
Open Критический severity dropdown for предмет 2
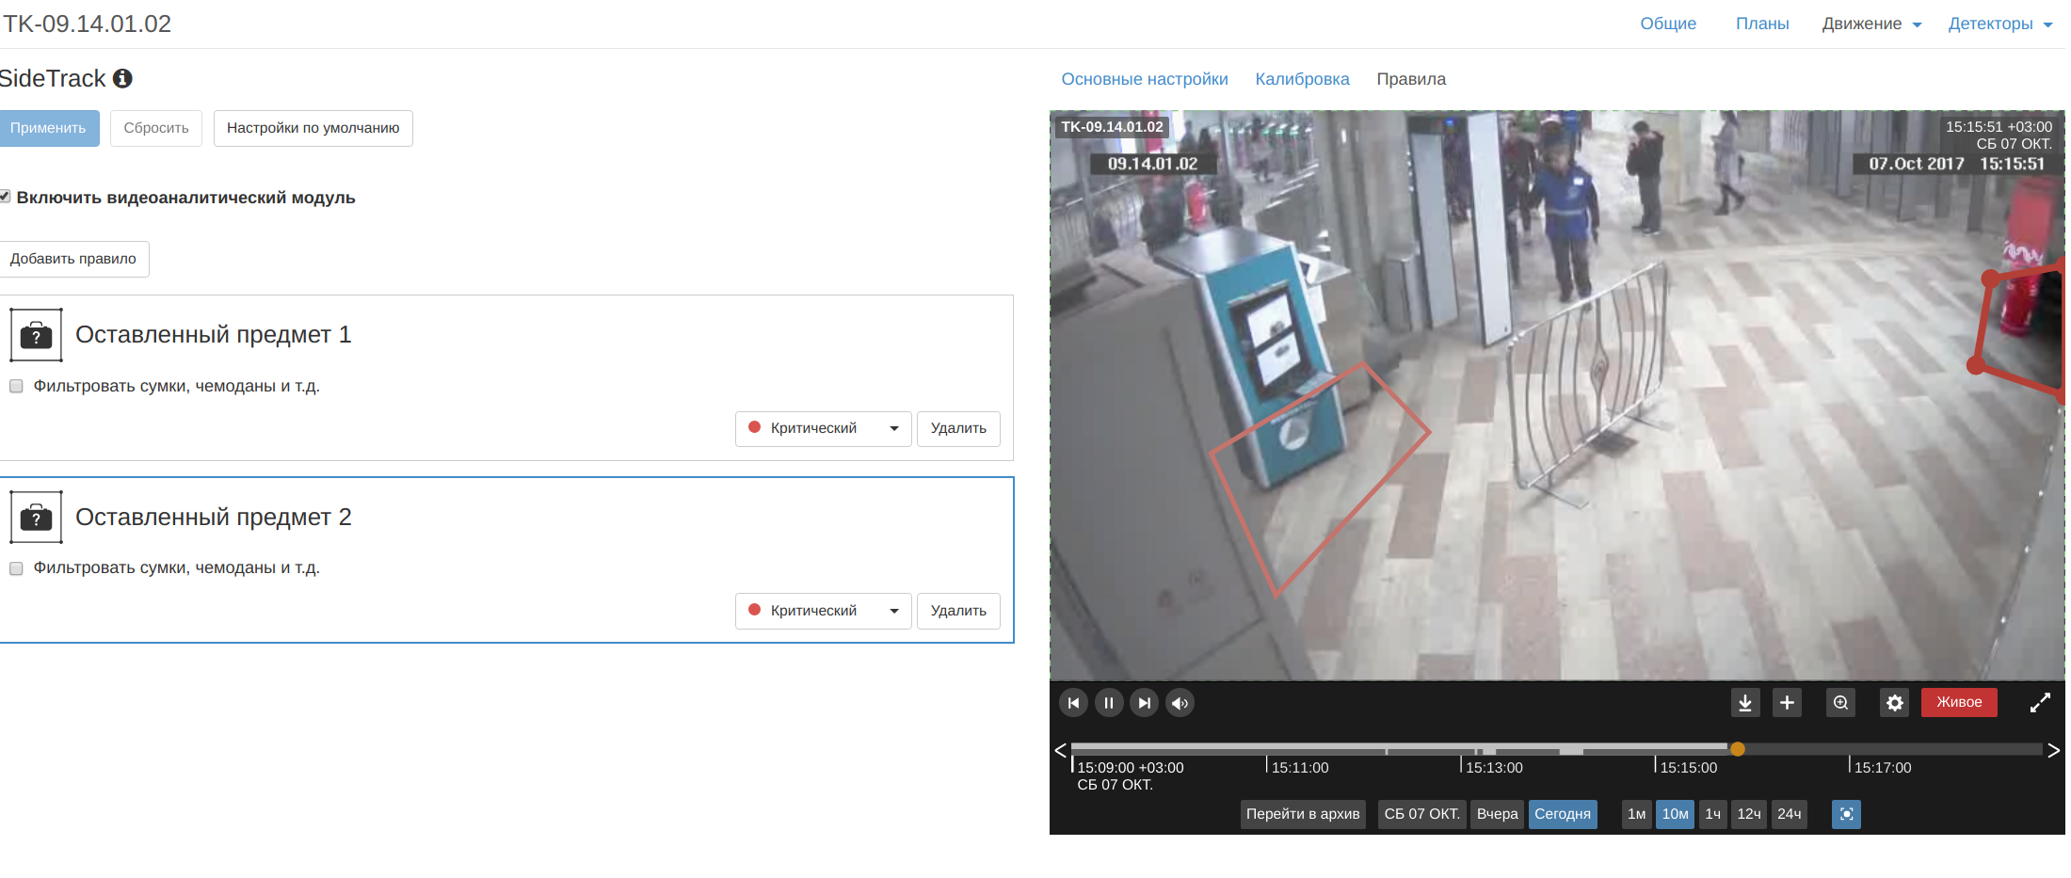point(823,611)
